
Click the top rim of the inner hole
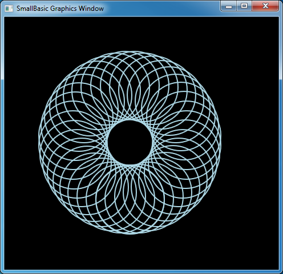tap(130, 120)
